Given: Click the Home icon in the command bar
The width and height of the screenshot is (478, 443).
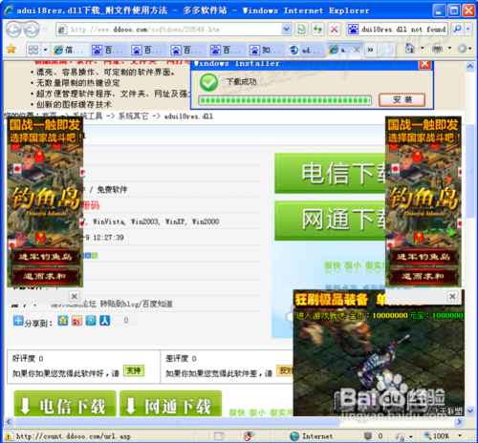Looking at the screenshot, I should tap(410, 49).
